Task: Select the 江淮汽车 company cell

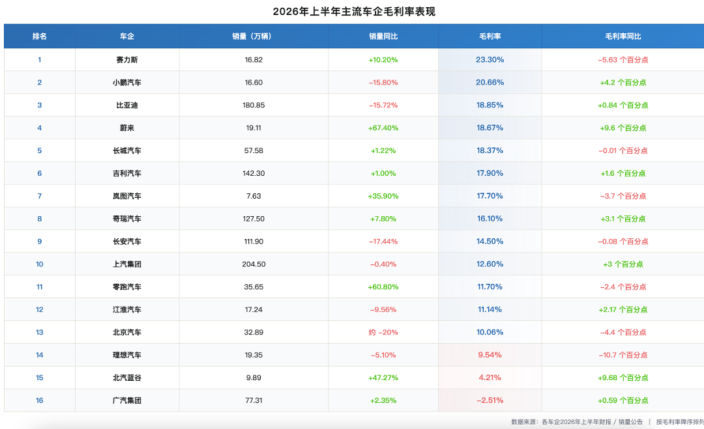Action: (x=127, y=310)
